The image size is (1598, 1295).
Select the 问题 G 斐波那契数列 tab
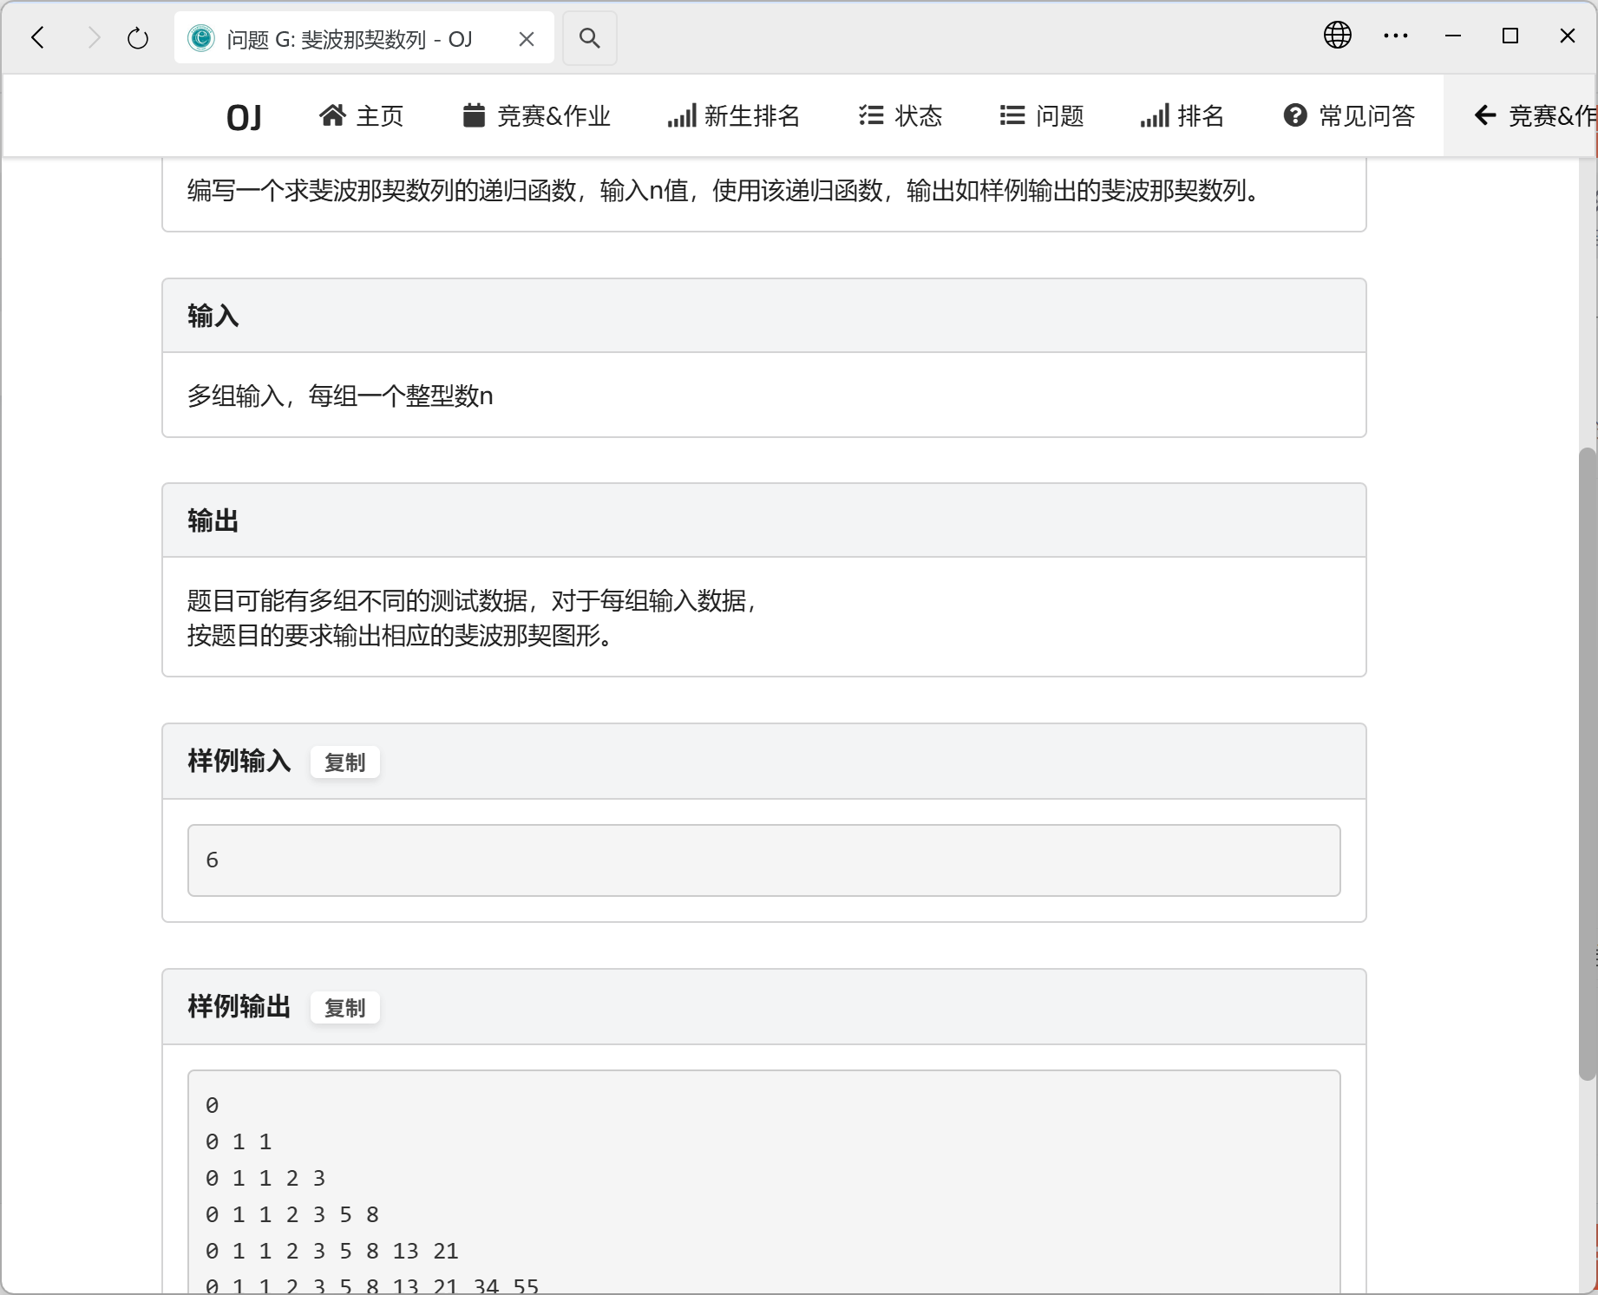347,38
